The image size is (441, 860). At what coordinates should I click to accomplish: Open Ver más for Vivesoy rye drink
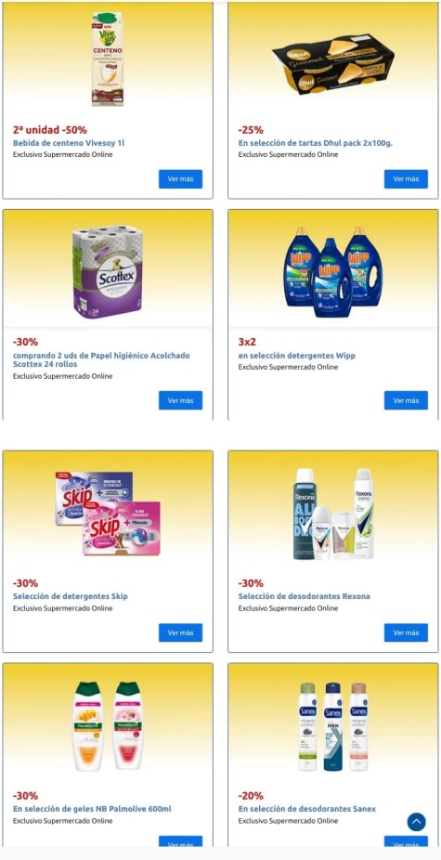coord(180,179)
